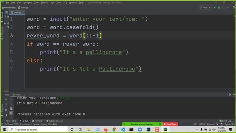This screenshot has width=236, height=133.
Task: Open the Run tool window button
Action: point(24,121)
